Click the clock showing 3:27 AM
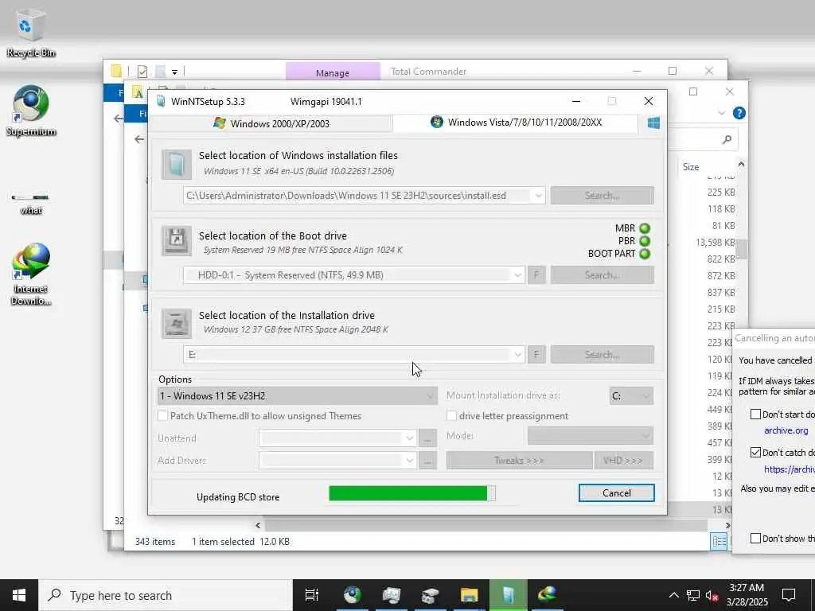 [x=747, y=595]
